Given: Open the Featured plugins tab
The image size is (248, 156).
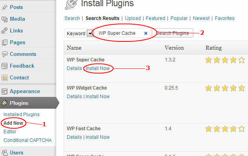Looking at the screenshot, I should [155, 18].
